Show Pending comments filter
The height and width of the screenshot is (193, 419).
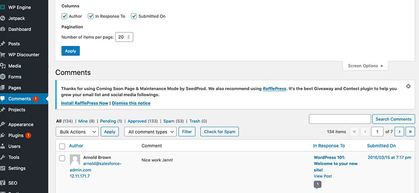pos(108,121)
